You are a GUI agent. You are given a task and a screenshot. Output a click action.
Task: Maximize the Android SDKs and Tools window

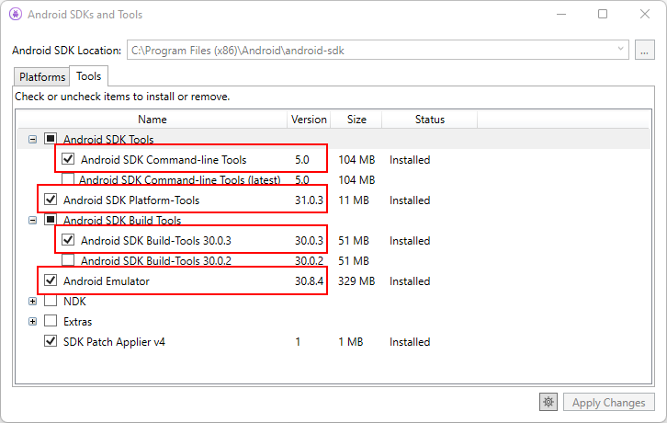click(x=603, y=14)
